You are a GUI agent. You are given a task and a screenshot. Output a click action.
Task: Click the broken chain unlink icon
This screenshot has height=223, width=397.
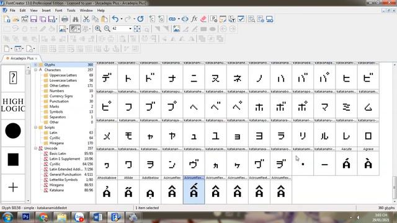[x=185, y=19]
